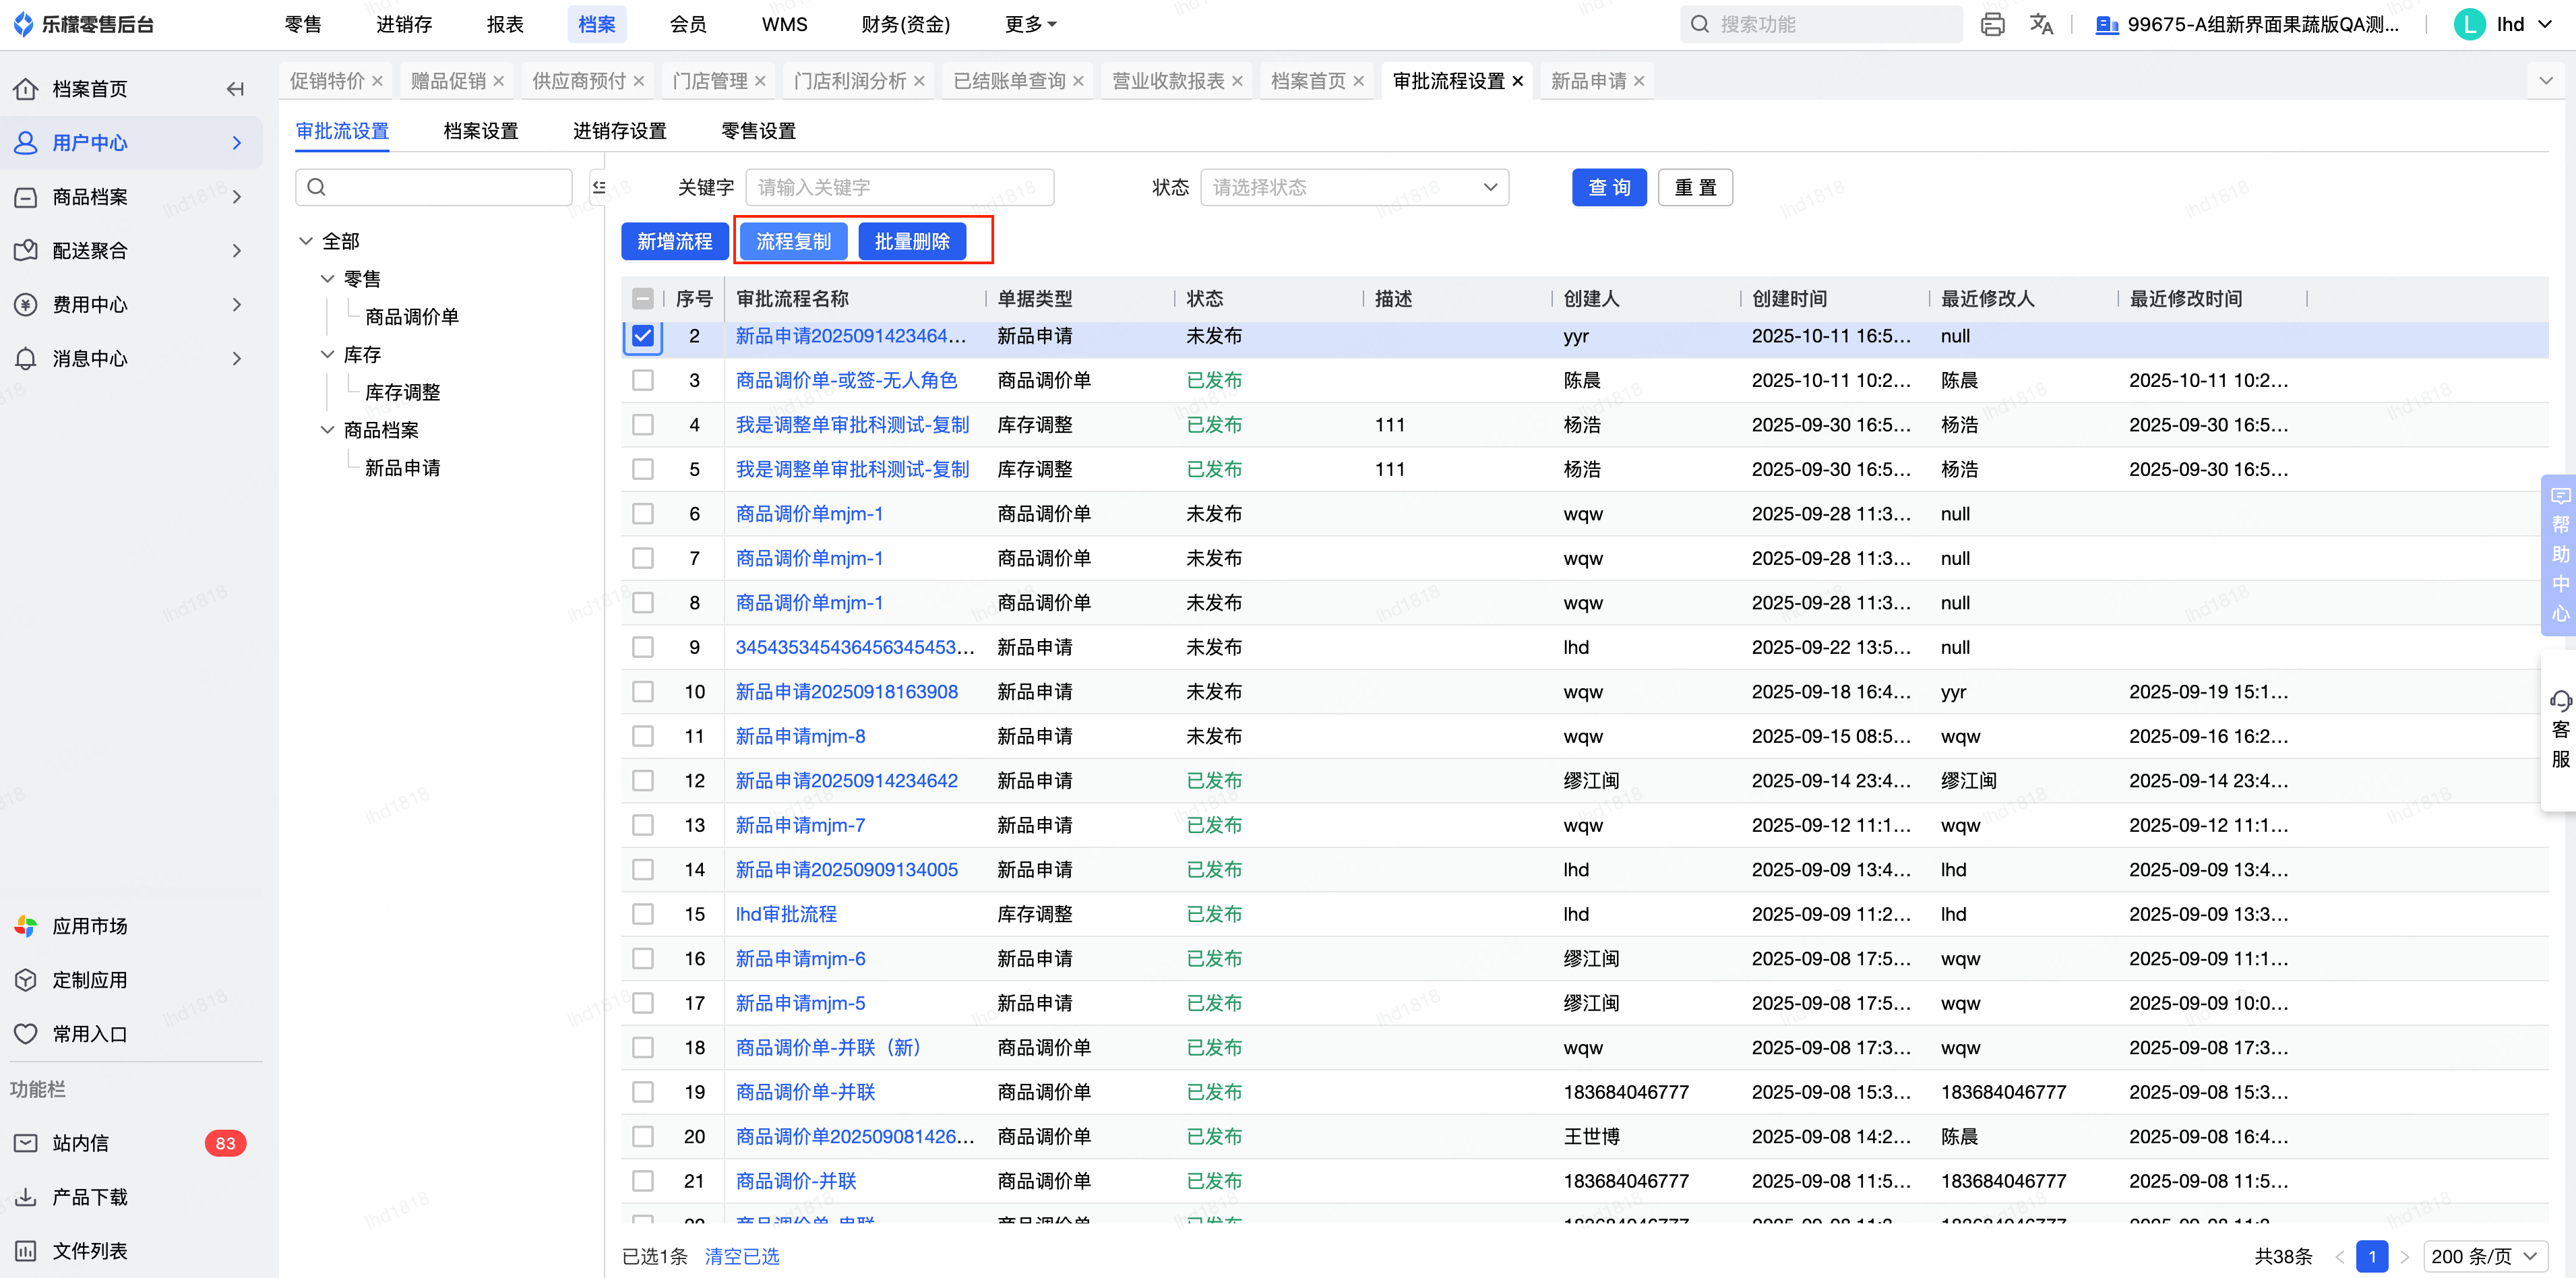
Task: Click the 文件列表 icon in sidebar
Action: [x=26, y=1251]
